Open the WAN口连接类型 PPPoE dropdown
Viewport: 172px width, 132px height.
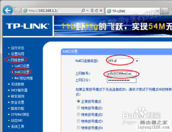[x=123, y=61]
